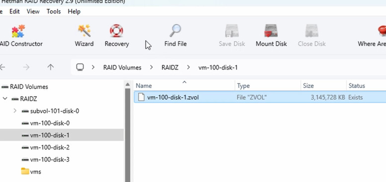Click RAIDZ in the breadcrumb path
The image size is (386, 182).
[170, 67]
